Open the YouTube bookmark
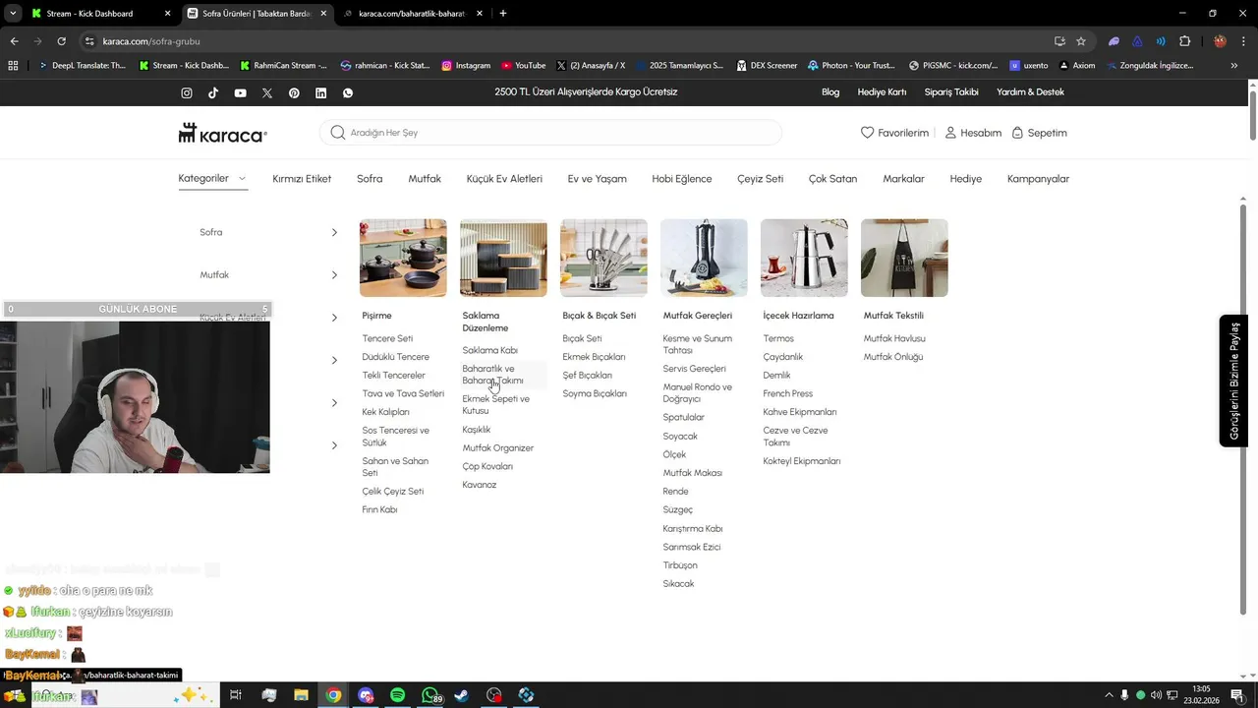This screenshot has width=1258, height=708. [523, 66]
